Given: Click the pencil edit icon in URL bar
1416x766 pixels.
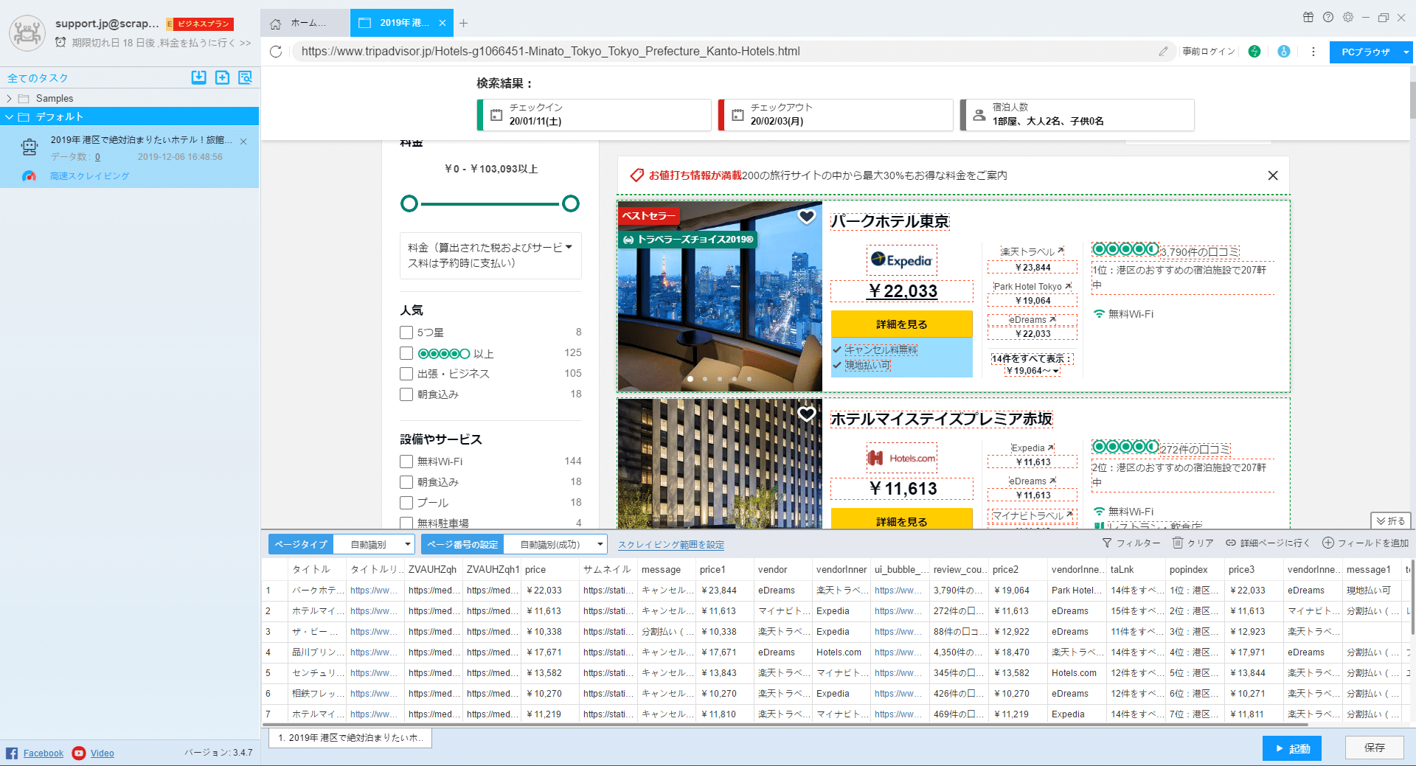Looking at the screenshot, I should [x=1163, y=52].
